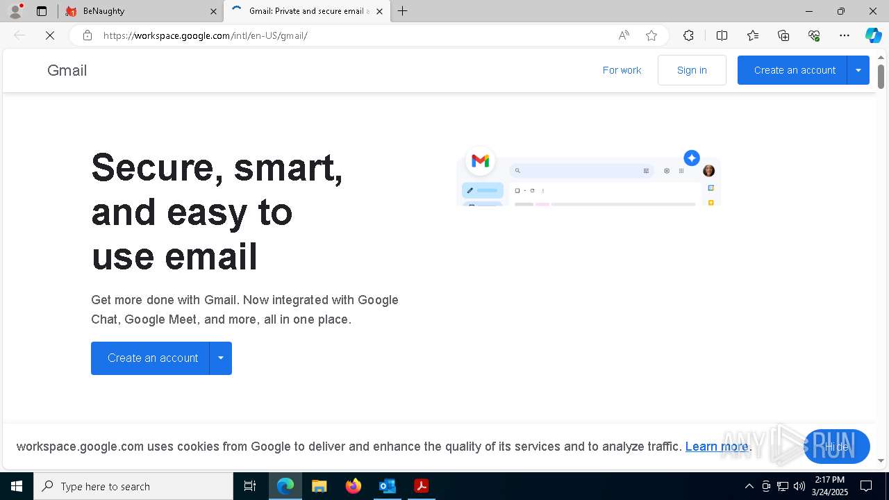Click the page vertical scrollbar thumb
Viewport: 889px width, 500px height.
tap(881, 76)
